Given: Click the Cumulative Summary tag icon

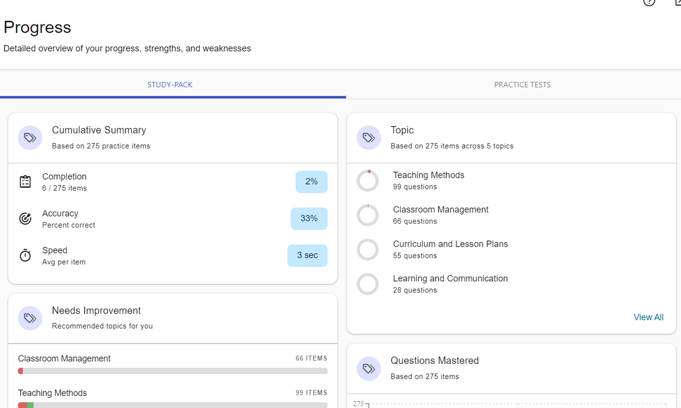Looking at the screenshot, I should pos(30,138).
